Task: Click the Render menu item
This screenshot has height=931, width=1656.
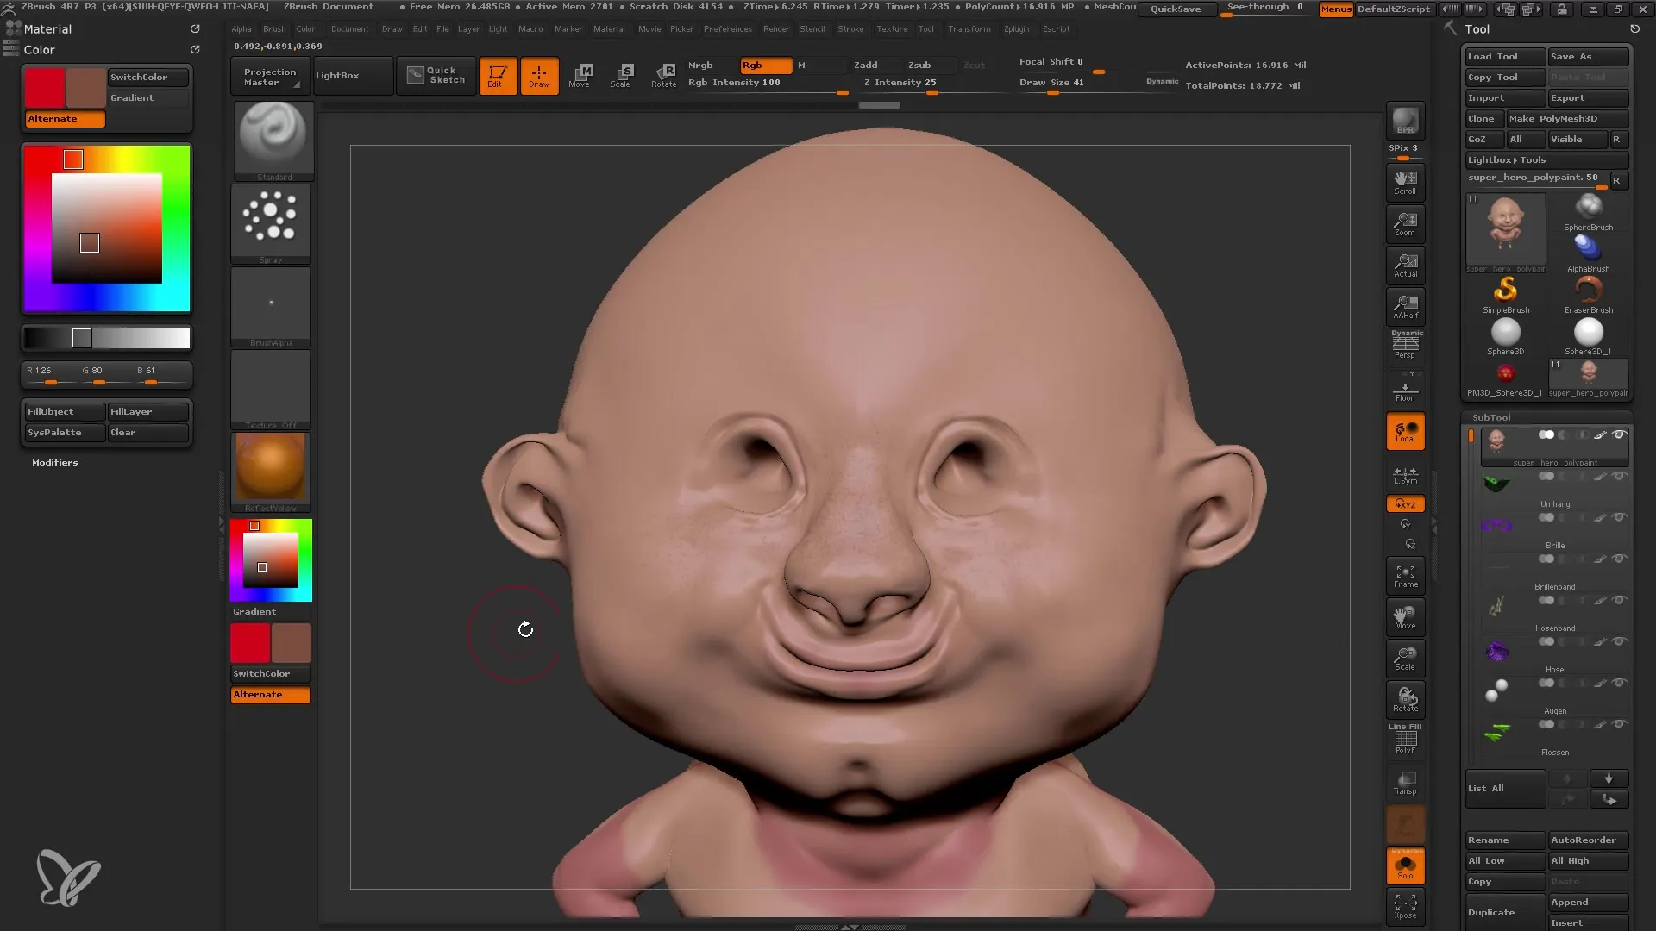Action: (x=775, y=28)
